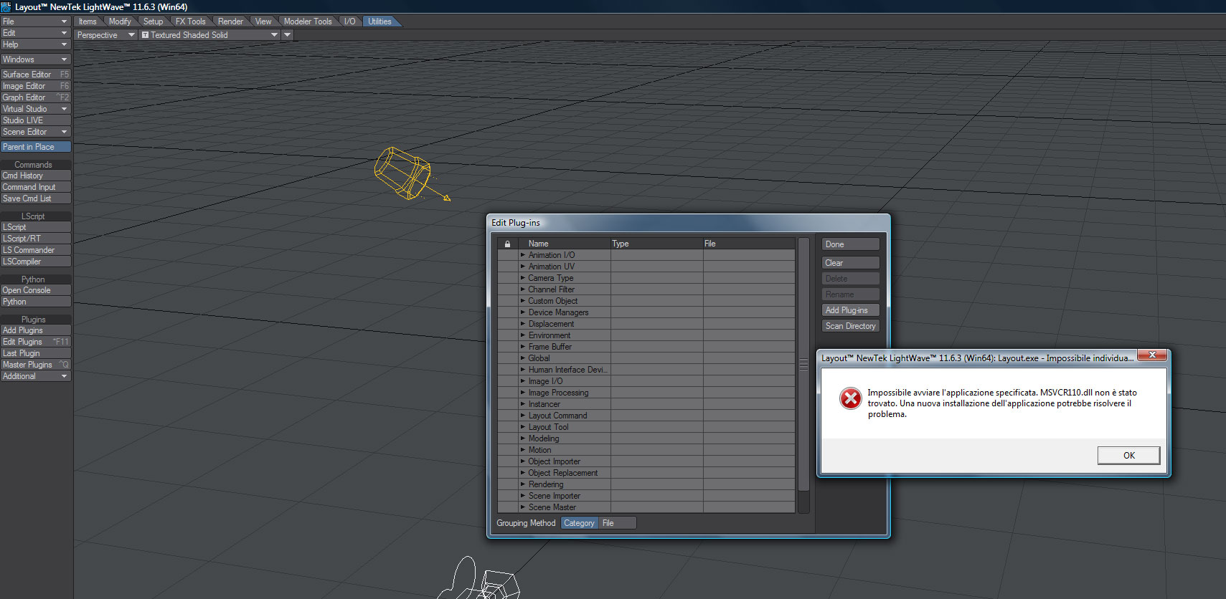Open the Additional plugins dropdown
The height and width of the screenshot is (599, 1226).
(x=36, y=376)
